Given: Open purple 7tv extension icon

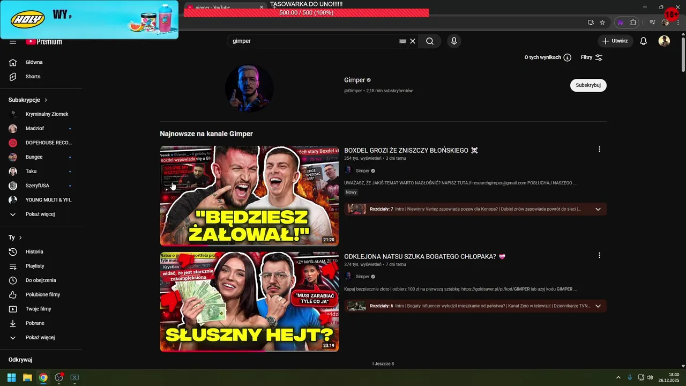Looking at the screenshot, I should (620, 23).
